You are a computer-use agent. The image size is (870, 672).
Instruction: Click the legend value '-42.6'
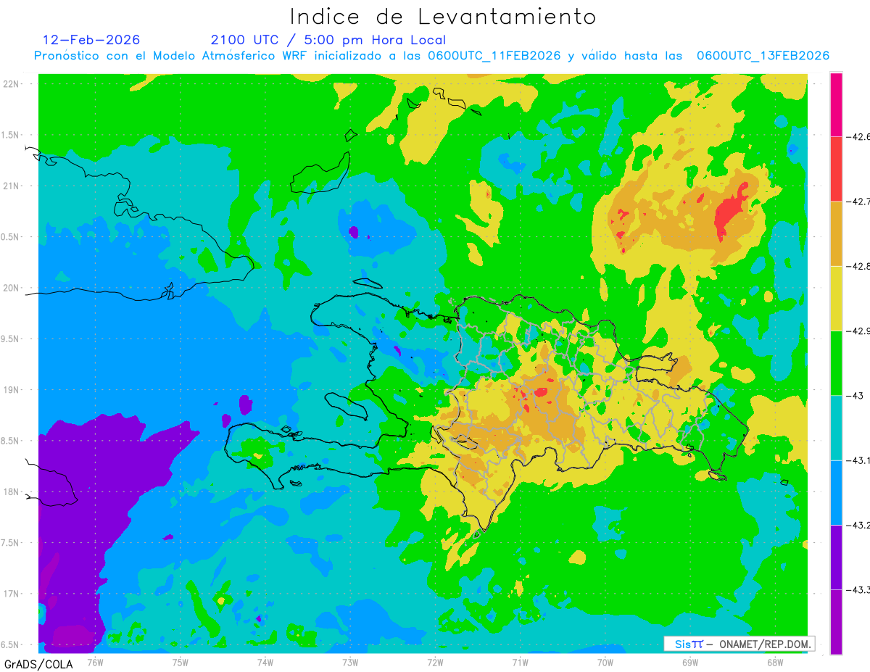[858, 136]
